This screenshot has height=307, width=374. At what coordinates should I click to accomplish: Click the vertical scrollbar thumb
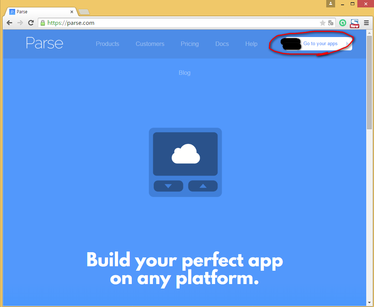(369, 83)
